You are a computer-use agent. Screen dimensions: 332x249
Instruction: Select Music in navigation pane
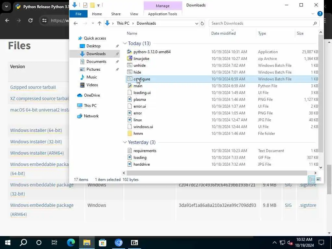(x=91, y=77)
